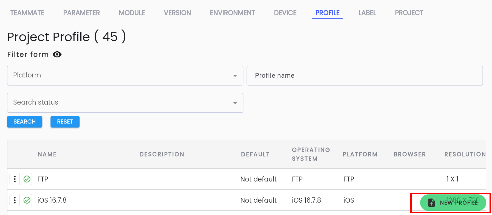Click the FTP profile name cell
Viewport: 492px width, 215px height.
pyautogui.click(x=43, y=179)
